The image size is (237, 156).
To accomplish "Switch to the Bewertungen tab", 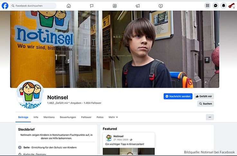I will coord(68,117).
